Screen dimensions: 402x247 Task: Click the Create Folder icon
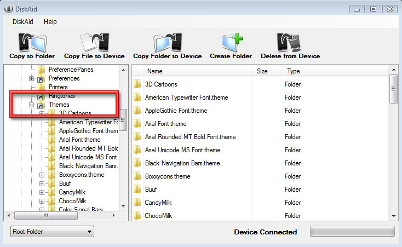click(232, 43)
